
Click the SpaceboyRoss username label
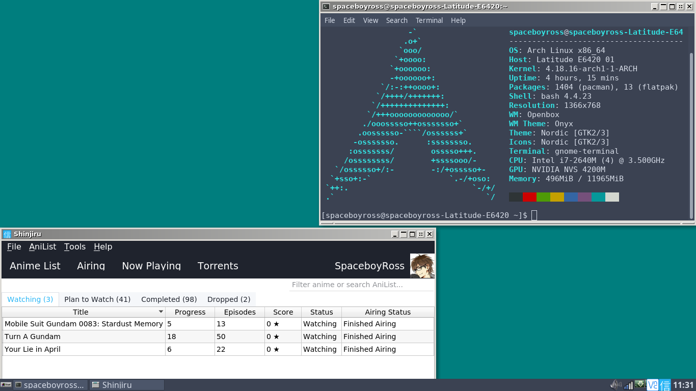pyautogui.click(x=369, y=266)
